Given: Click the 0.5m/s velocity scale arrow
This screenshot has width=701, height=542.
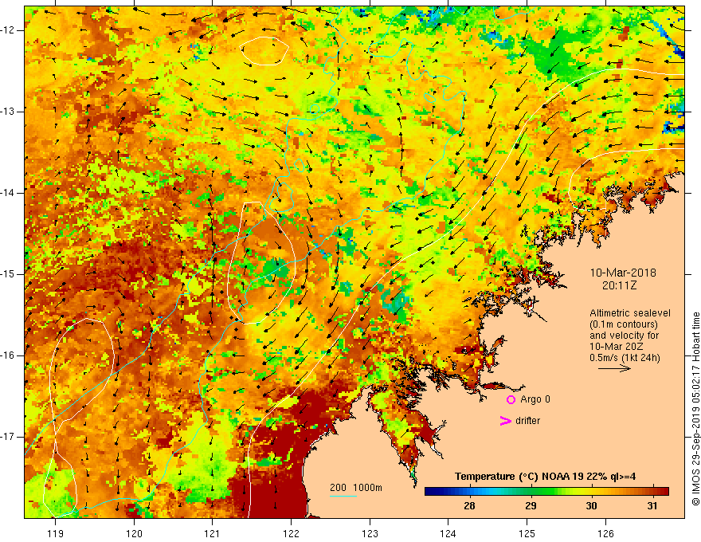Looking at the screenshot, I should click(614, 369).
